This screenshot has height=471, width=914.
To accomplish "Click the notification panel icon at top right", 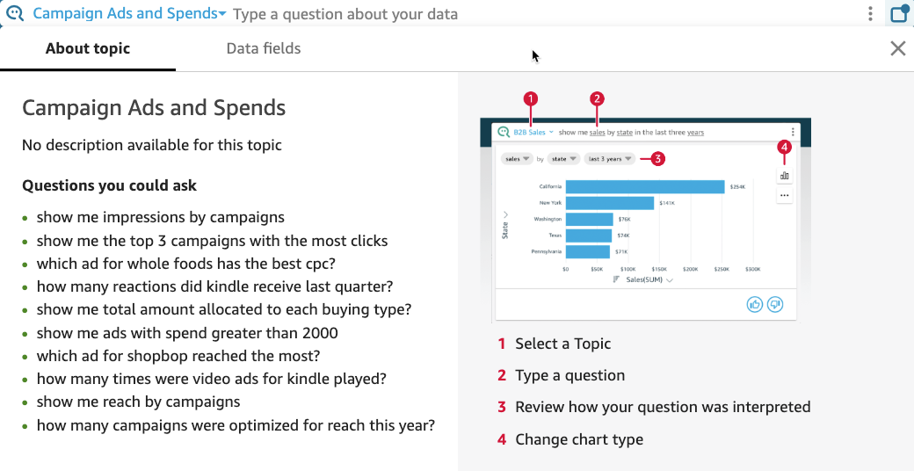I will tap(898, 14).
